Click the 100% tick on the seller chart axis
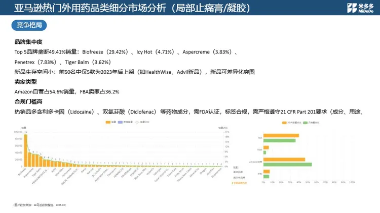Image resolution: width=380 pixels, height=213 pixels. (x=352, y=182)
